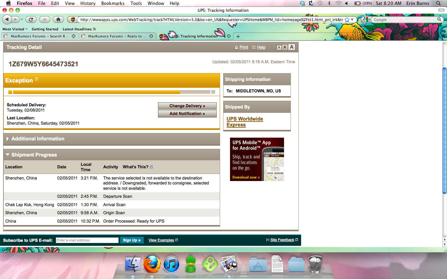Switch to MacRumors Forums Search tab
This screenshot has height=279, width=447.
point(39,36)
